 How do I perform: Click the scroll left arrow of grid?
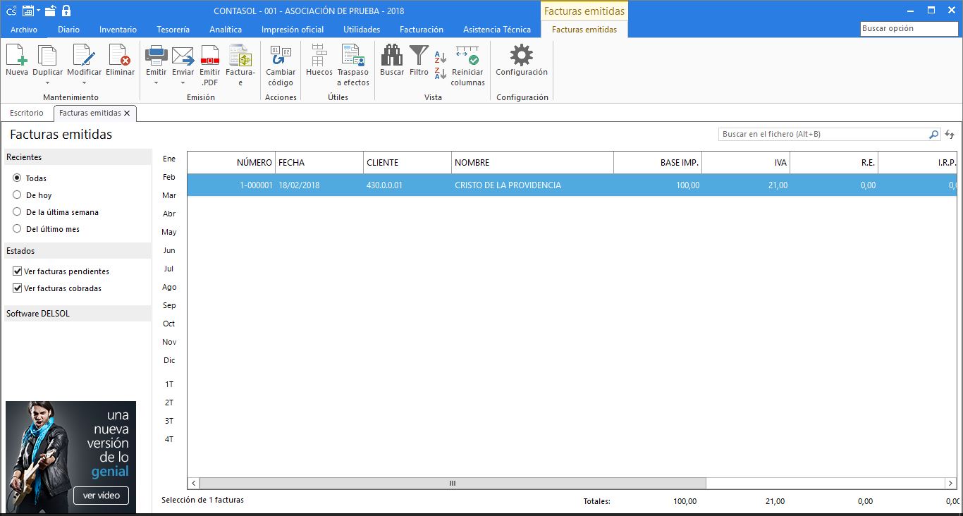point(194,484)
